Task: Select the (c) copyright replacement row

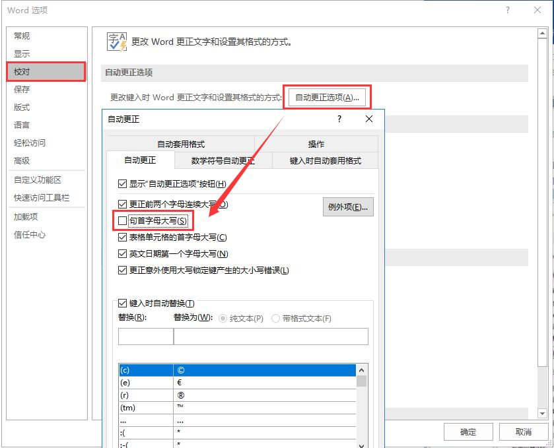Action: click(238, 370)
